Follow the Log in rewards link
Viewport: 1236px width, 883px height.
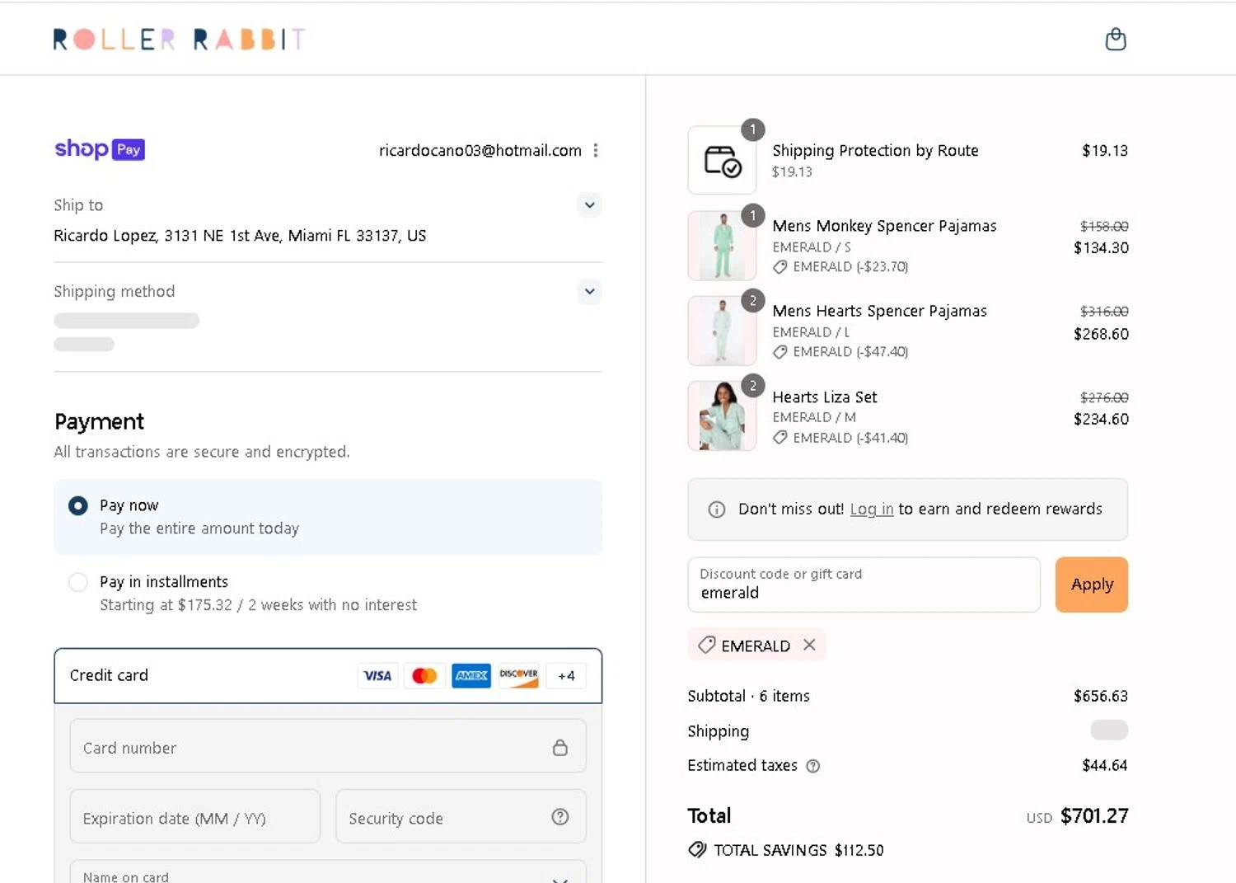[872, 510]
